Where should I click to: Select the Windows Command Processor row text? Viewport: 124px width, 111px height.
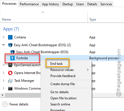[27, 88]
